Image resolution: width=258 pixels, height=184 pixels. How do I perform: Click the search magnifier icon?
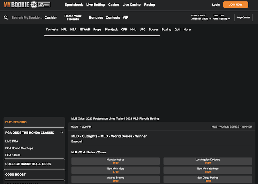click(x=6, y=17)
